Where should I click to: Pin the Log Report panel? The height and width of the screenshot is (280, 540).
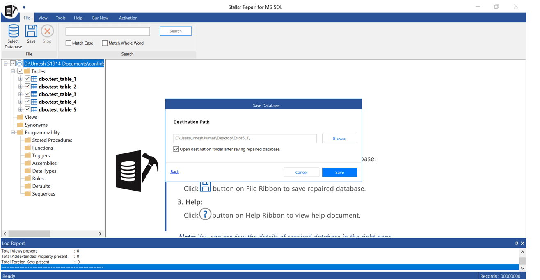tap(517, 244)
